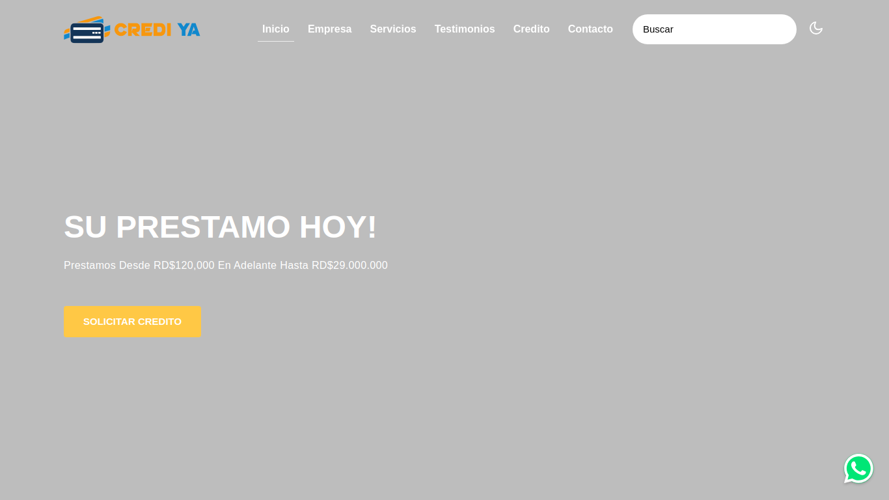Open the WhatsApp chat icon
This screenshot has width=889, height=500.
(x=858, y=469)
